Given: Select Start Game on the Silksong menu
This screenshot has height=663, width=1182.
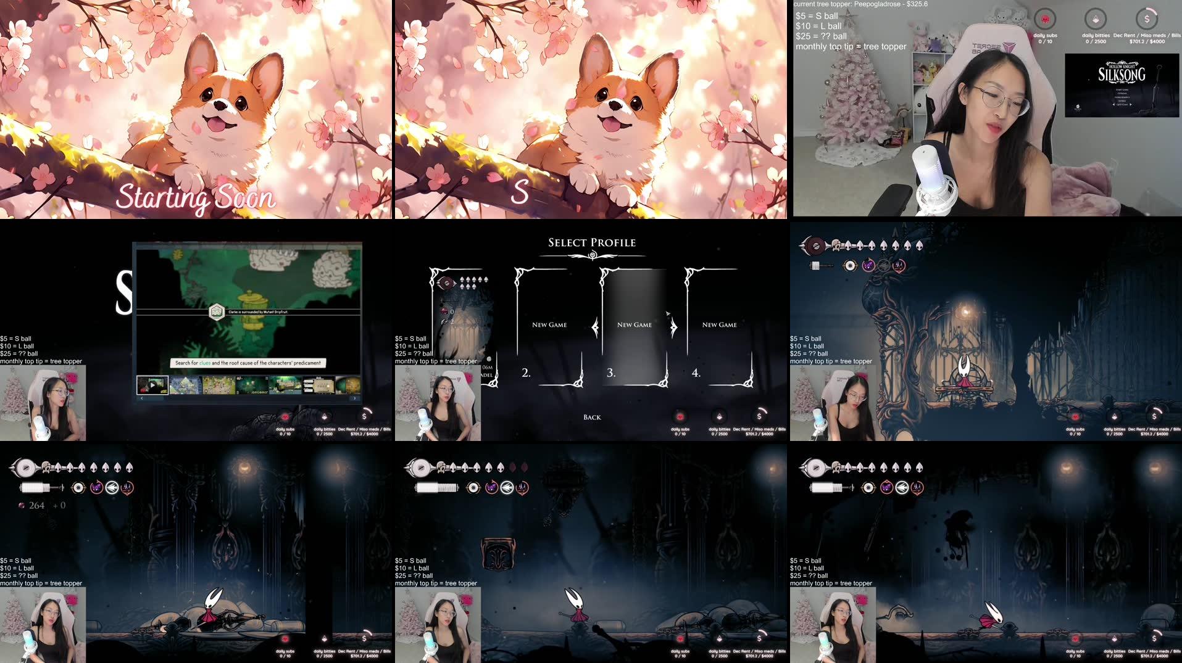Looking at the screenshot, I should (1122, 90).
